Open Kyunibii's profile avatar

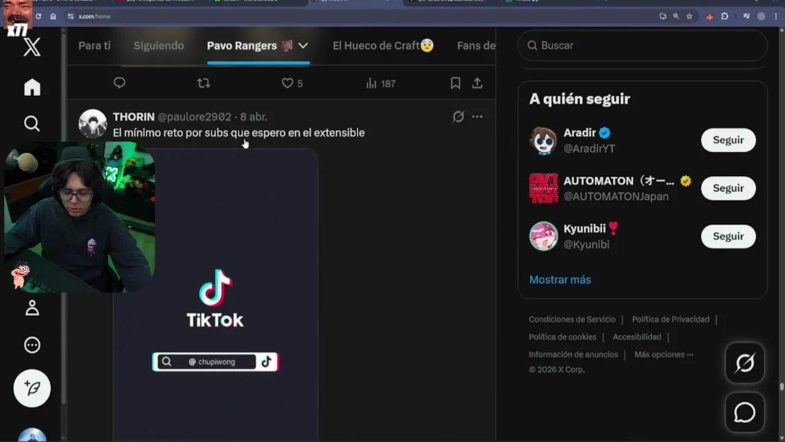point(543,236)
